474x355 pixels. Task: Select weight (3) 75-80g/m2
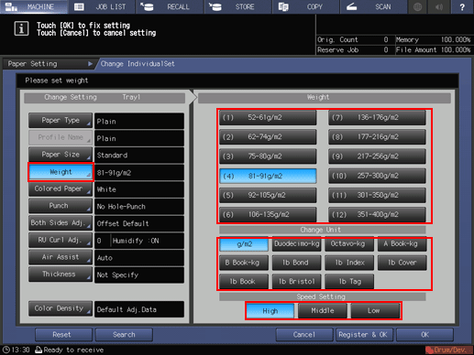click(268, 156)
